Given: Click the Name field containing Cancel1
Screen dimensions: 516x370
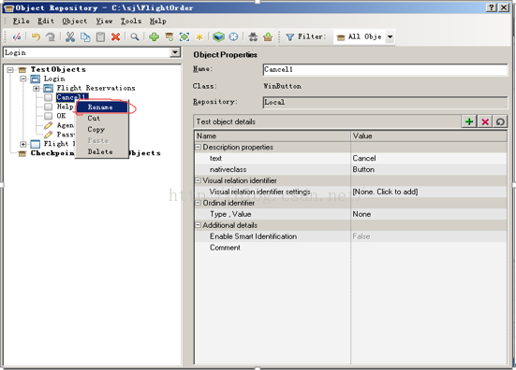Looking at the screenshot, I should 385,69.
